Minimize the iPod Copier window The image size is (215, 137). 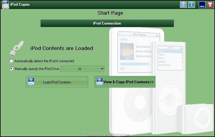click(x=202, y=5)
